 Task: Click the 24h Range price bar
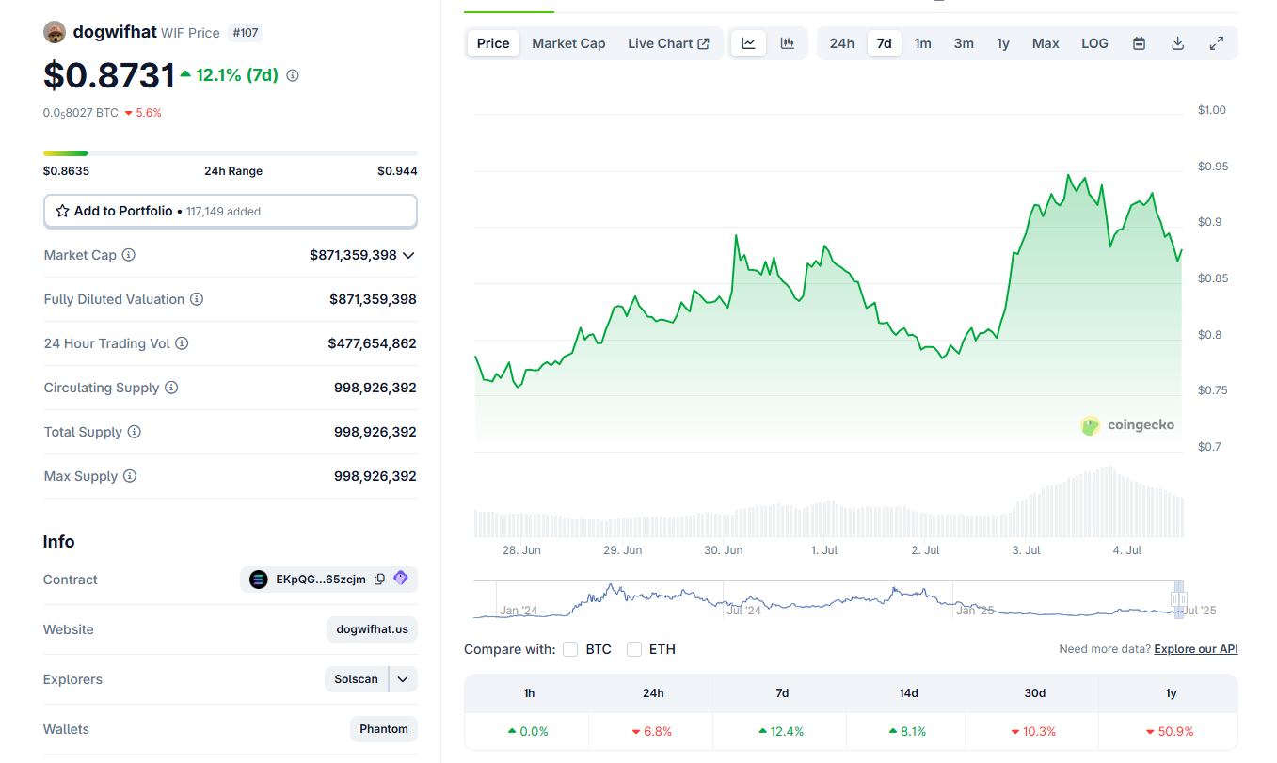point(231,153)
